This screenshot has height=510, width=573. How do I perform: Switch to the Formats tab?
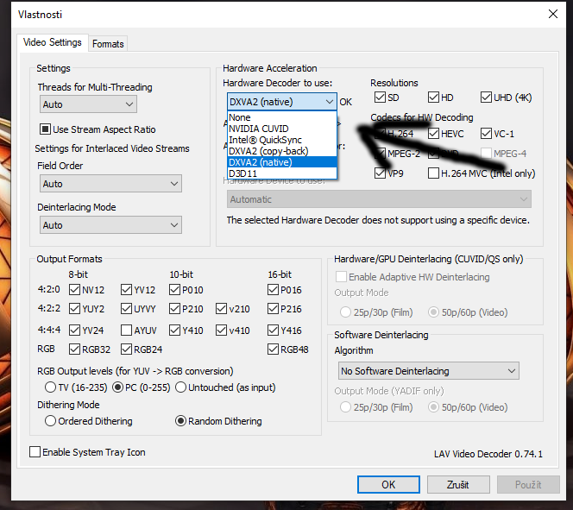click(108, 44)
